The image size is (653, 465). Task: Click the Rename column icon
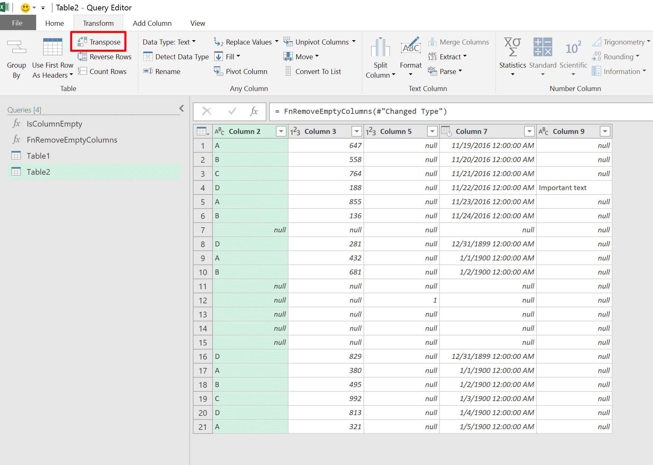click(x=148, y=71)
